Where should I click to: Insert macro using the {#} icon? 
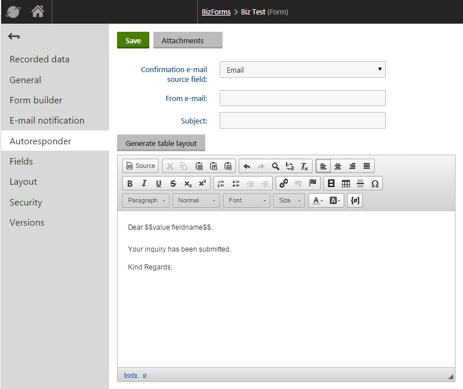355,200
